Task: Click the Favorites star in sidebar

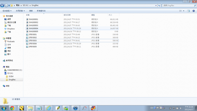Action: [x=4, y=16]
